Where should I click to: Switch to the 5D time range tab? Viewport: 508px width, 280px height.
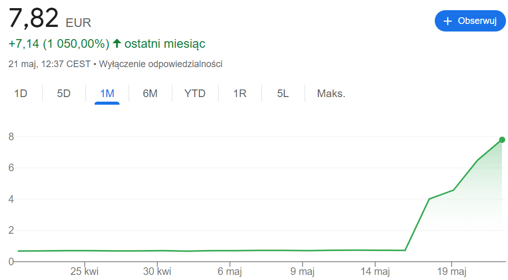click(x=64, y=94)
